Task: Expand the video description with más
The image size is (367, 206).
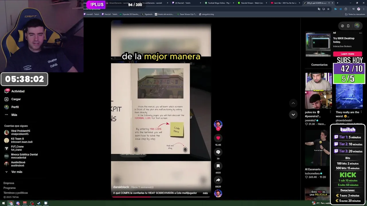Action: point(205,193)
